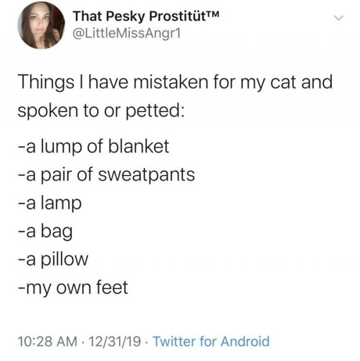Click the user's profile avatar photo
Screen dimensions: 360x361
click(x=41, y=25)
